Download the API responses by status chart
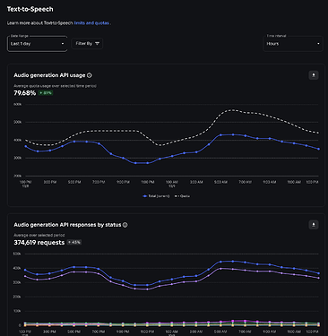Viewport: 328px width, 336px height. click(x=314, y=225)
